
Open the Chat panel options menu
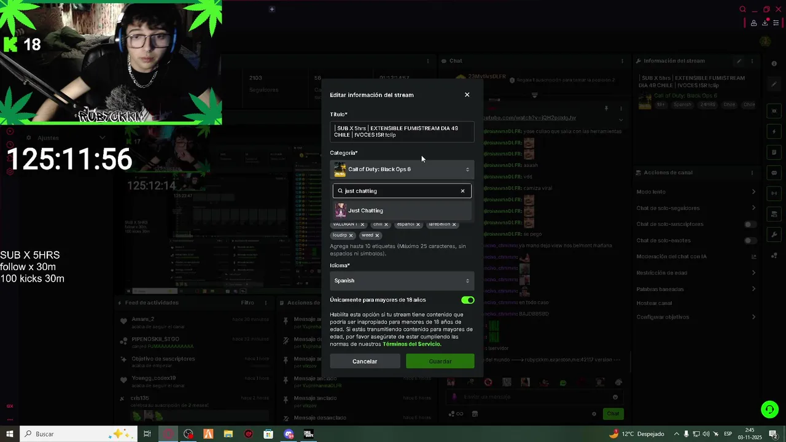tap(622, 61)
